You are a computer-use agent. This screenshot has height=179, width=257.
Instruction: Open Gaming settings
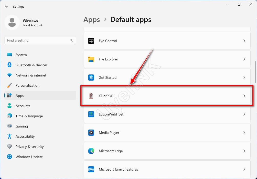(40, 126)
